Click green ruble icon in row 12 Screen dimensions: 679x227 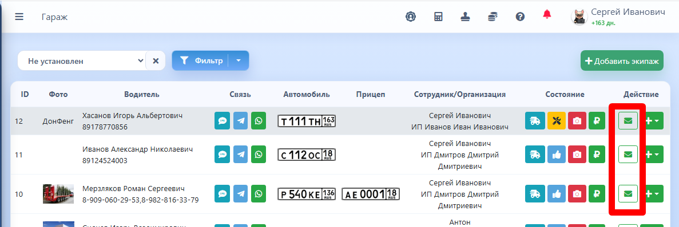597,121
